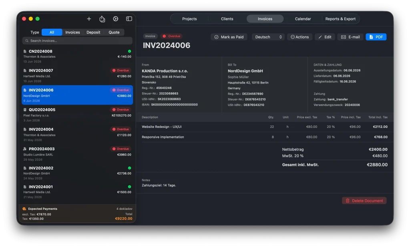
Task: Click the Invoice type badge above INV2024006
Action: (150, 36)
